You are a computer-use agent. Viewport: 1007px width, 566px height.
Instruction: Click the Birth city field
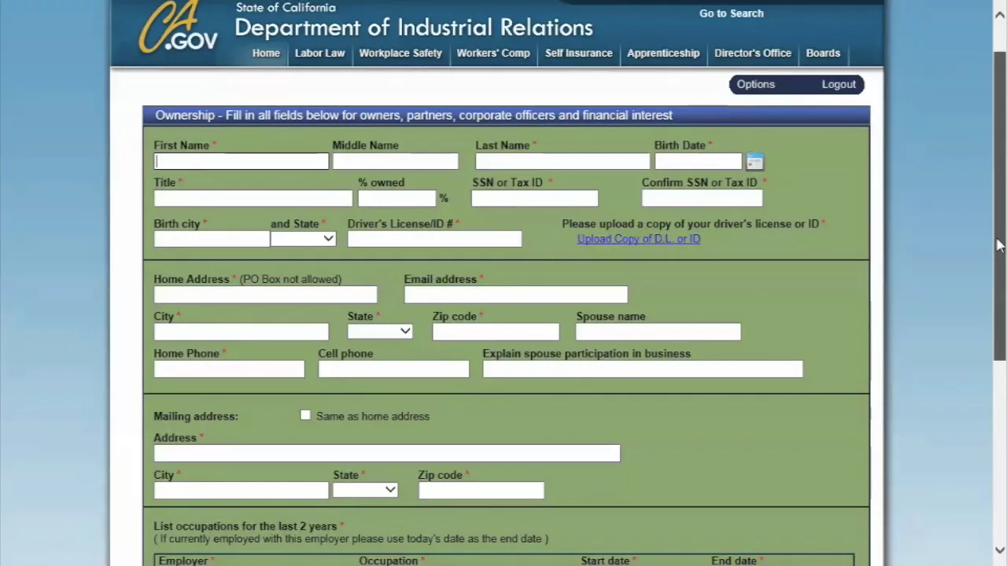pos(212,239)
